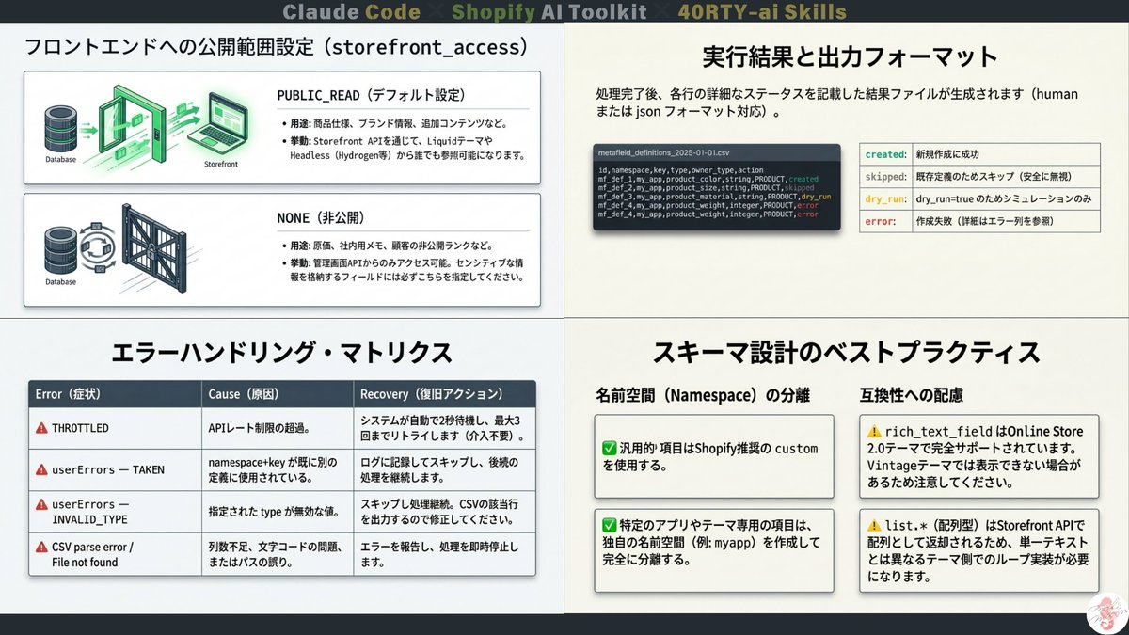Screen dimensions: 1129x635
Task: Click the フロントエンドへの公開範囲設定 heading
Action: click(x=275, y=47)
